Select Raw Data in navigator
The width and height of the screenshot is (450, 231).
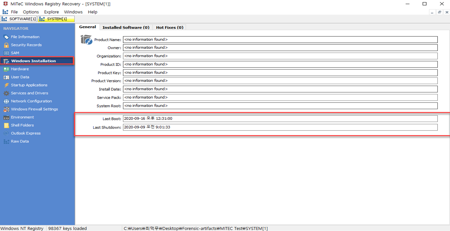coord(20,141)
